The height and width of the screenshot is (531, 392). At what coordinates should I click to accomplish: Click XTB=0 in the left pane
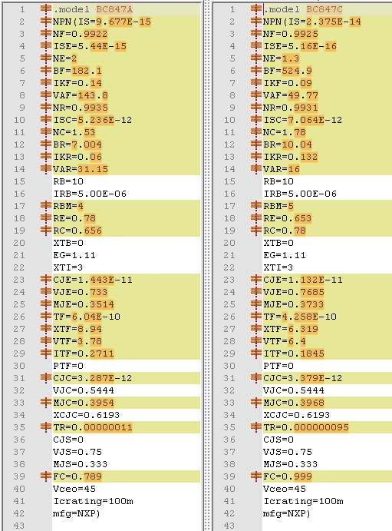pos(68,243)
